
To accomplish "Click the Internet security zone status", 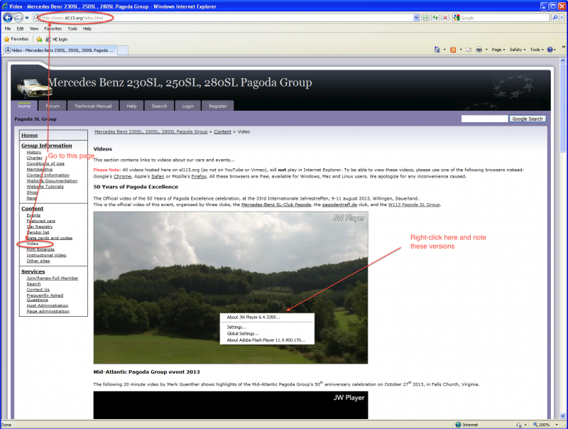I will 466,425.
